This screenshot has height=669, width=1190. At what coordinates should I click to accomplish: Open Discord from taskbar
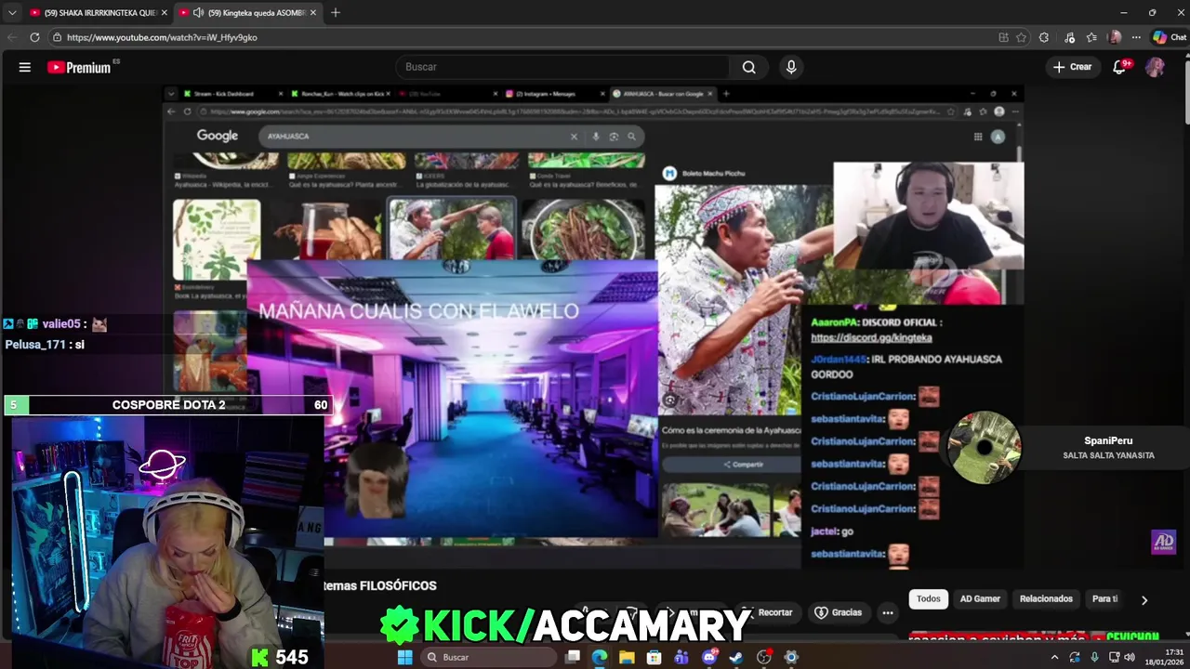709,657
